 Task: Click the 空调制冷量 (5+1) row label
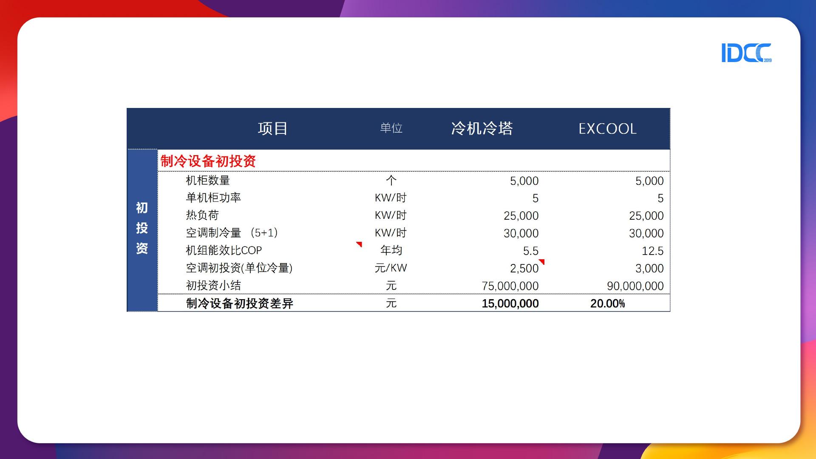coord(232,233)
